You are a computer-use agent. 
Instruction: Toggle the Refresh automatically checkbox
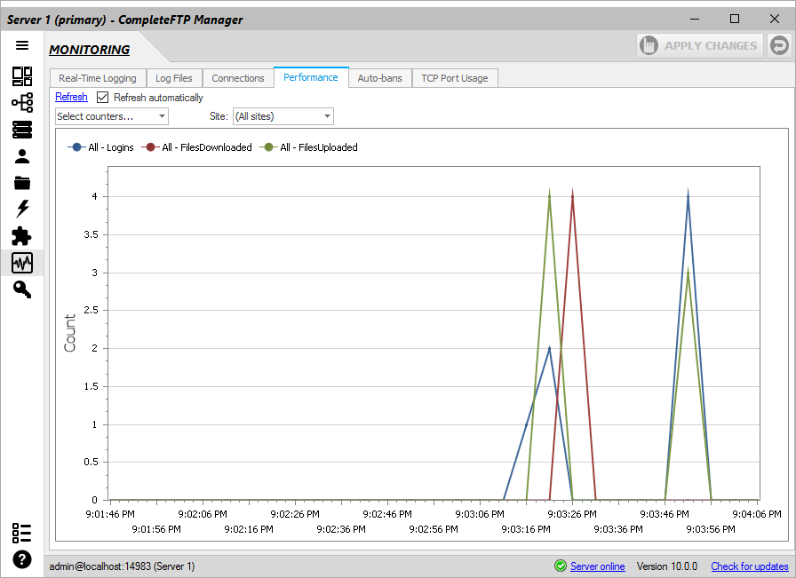[x=102, y=97]
